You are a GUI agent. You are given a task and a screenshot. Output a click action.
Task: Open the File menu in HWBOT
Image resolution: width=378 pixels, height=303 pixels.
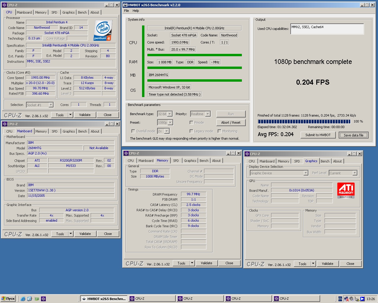point(126,11)
